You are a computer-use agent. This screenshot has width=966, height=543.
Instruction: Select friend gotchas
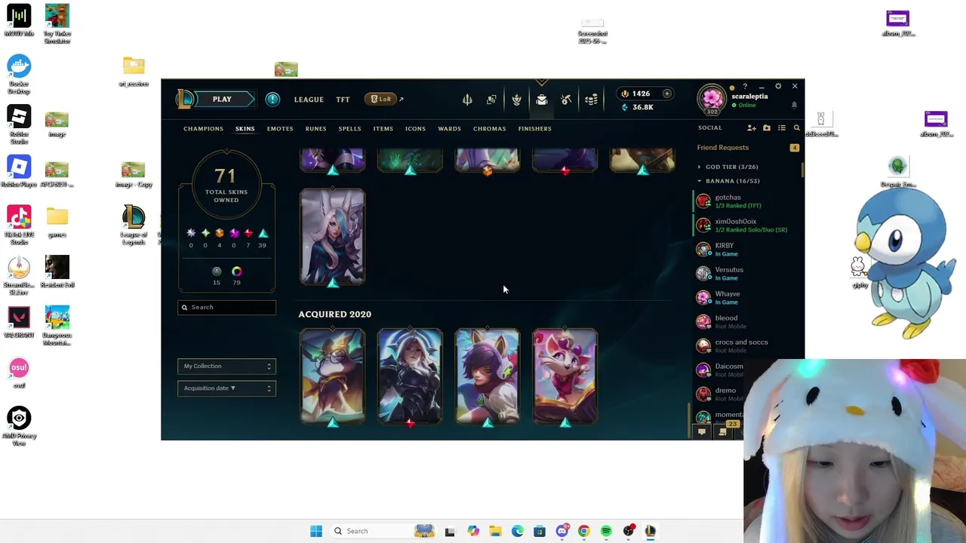(x=747, y=201)
